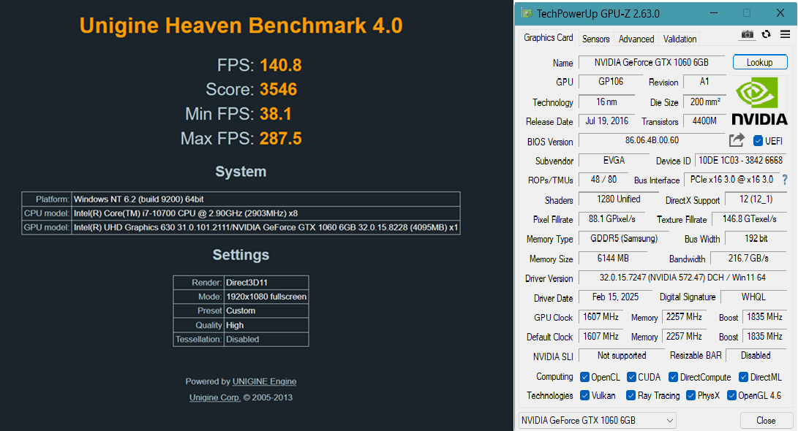Click the screenshot camera icon in GPU-Z
Image resolution: width=798 pixels, height=431 pixels.
pos(747,34)
